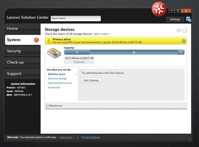Viewport: 199px width, 147px height.
Task: Click the '36.72 GB free of 365.07 GB' text
Action: point(79,58)
